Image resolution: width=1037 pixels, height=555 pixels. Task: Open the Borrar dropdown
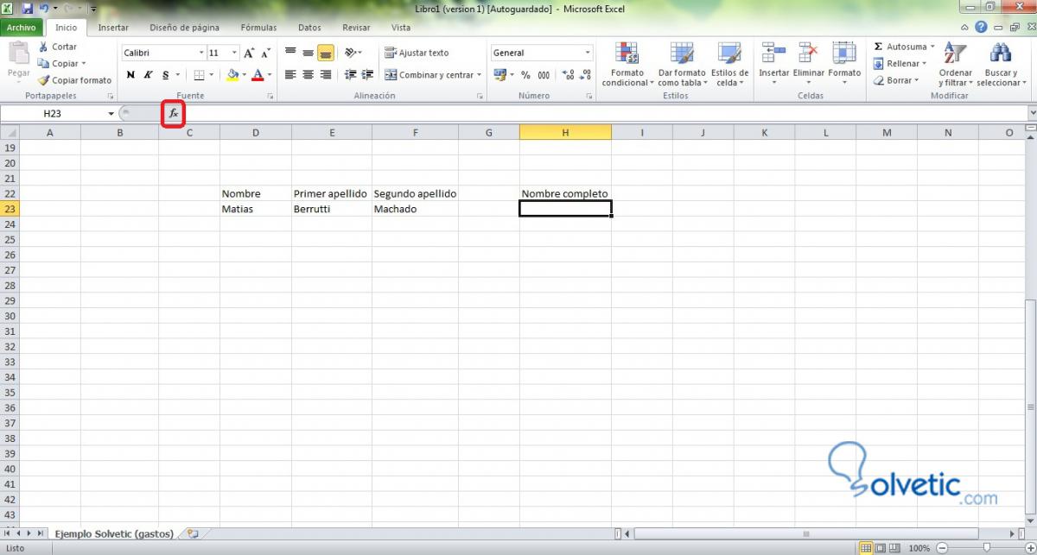pos(896,80)
